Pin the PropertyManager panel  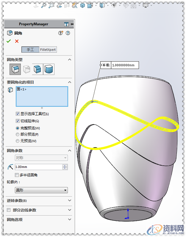pyautogui.click(x=71, y=24)
